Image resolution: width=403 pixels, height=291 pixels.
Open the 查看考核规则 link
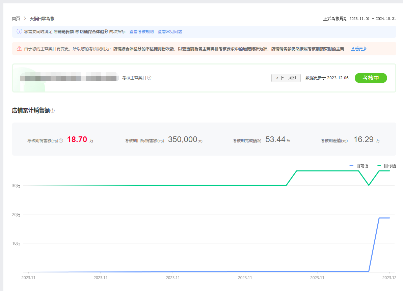(141, 32)
